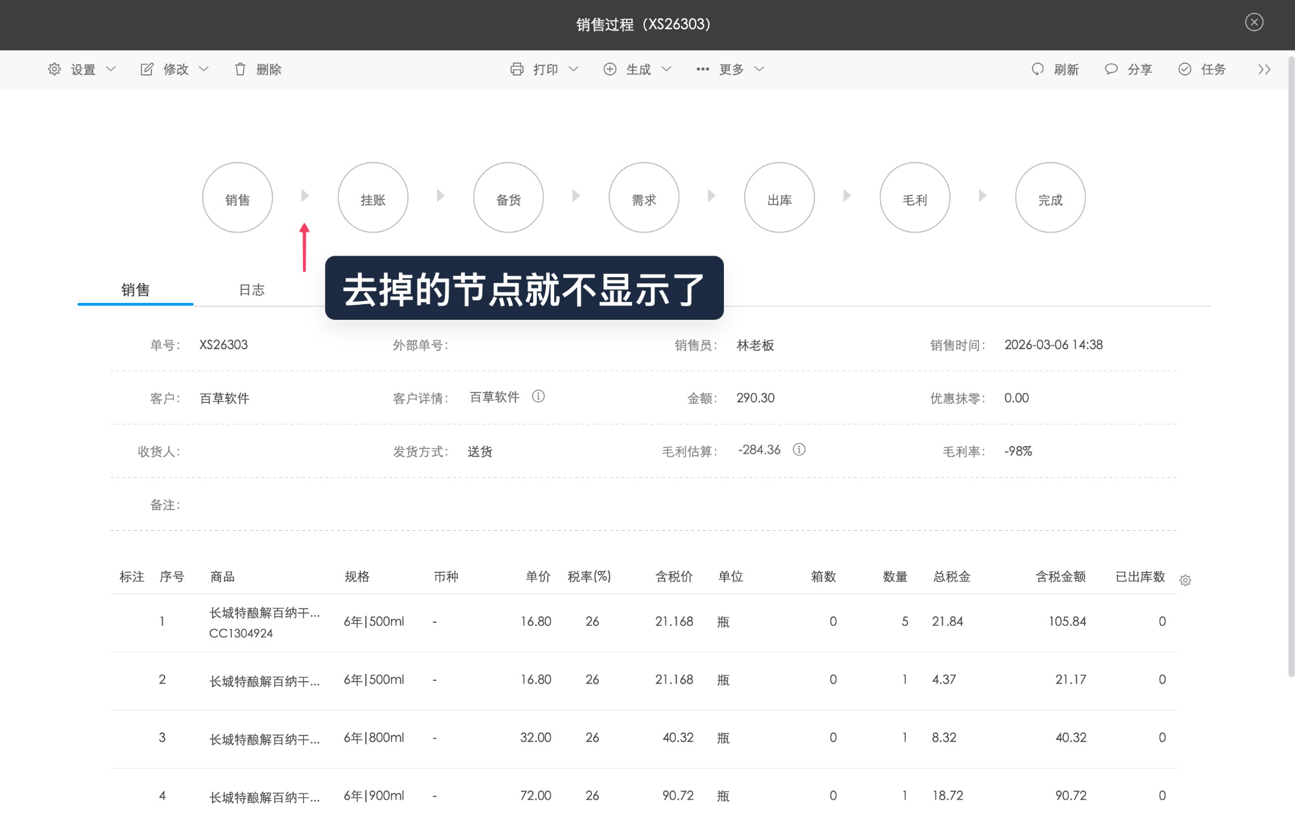Open the 打印 dropdown arrow
This screenshot has height=826, width=1295.
574,69
